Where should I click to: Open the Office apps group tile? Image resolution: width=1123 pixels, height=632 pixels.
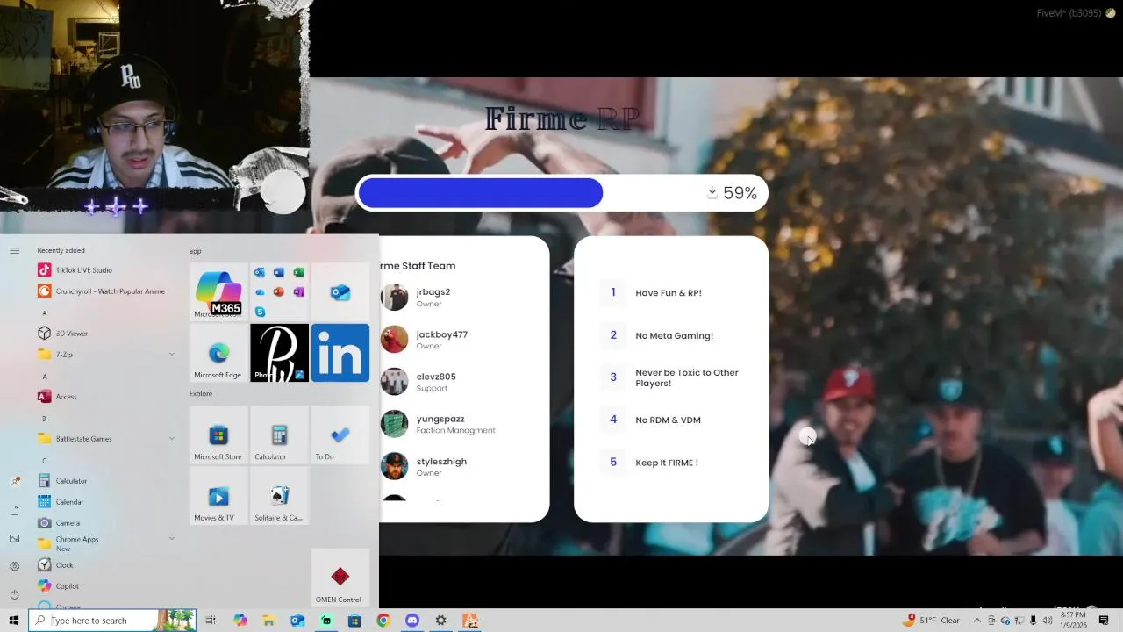tap(279, 292)
